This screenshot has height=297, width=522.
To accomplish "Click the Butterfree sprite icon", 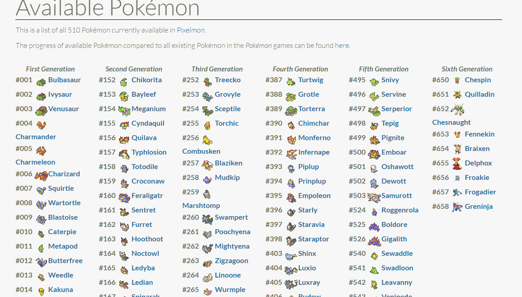I will (41, 262).
